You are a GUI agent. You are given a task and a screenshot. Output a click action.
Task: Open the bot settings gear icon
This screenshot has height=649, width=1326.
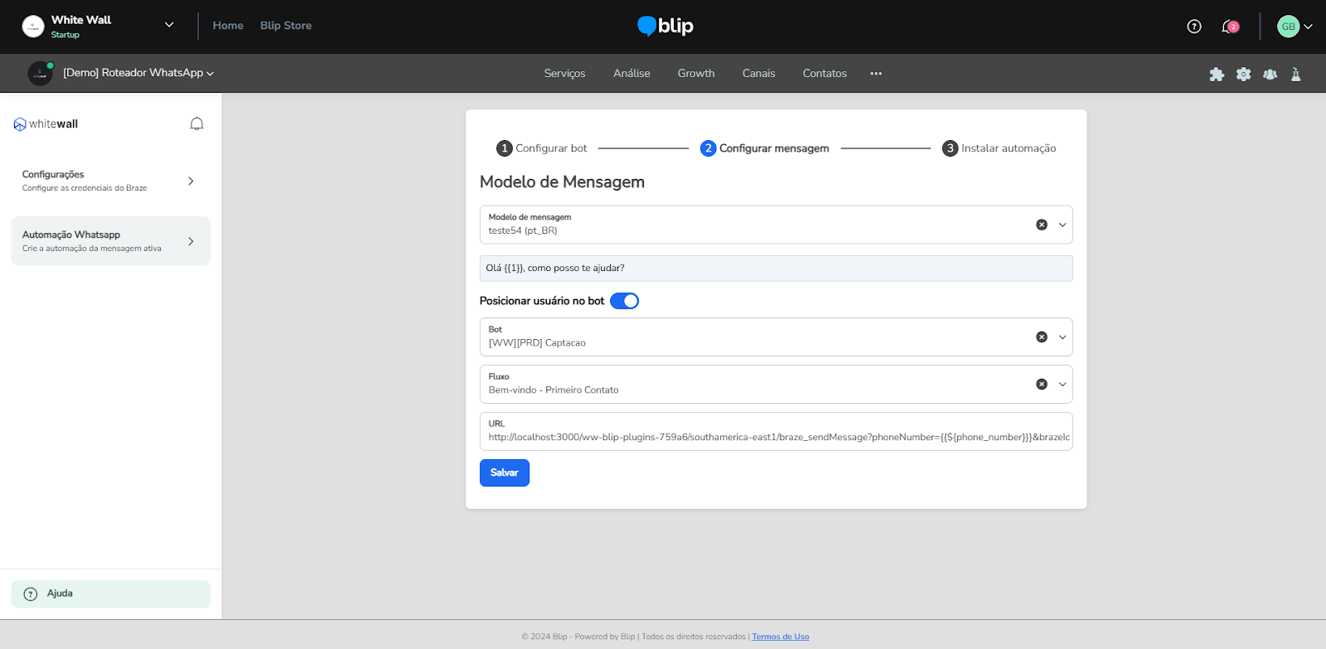pos(1243,74)
